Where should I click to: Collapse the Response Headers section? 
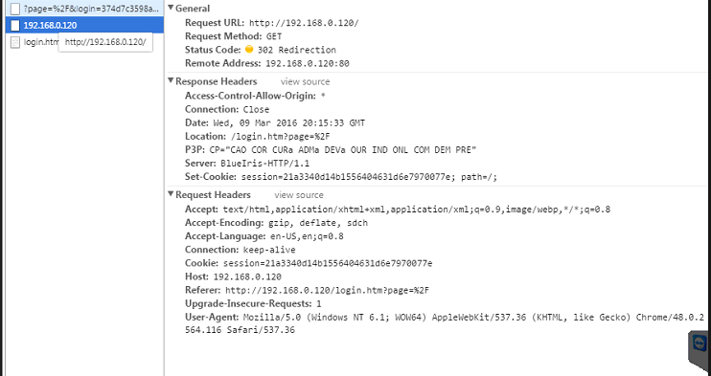coord(171,80)
